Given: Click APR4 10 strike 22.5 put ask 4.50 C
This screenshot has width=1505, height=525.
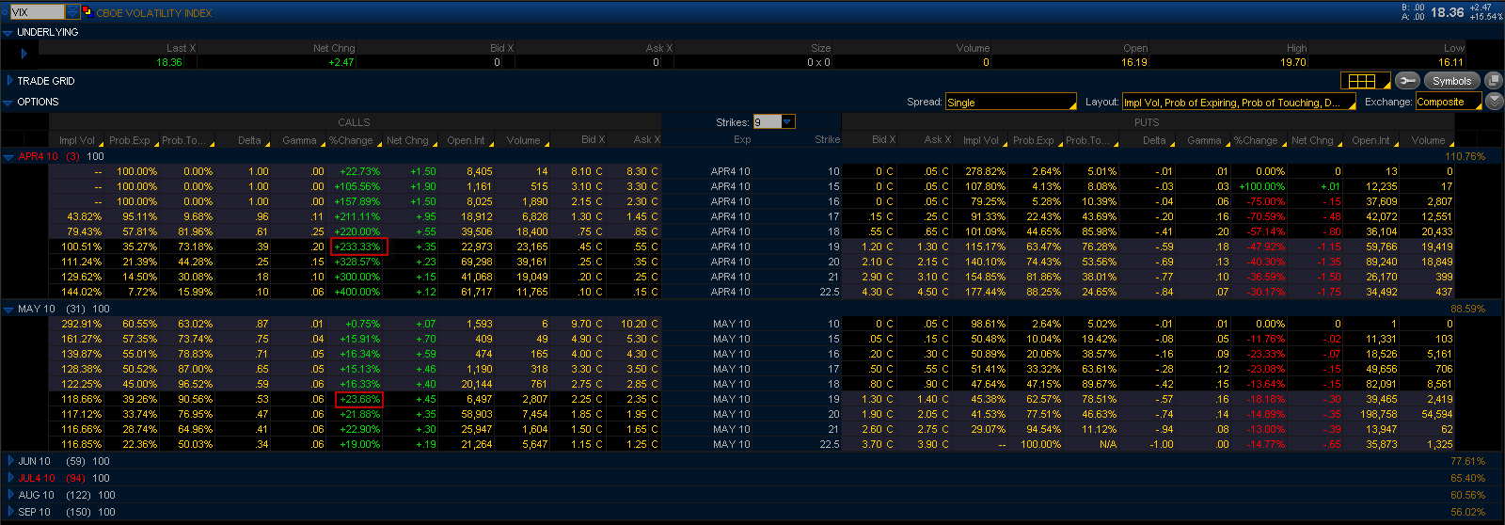Looking at the screenshot, I should tap(933, 293).
